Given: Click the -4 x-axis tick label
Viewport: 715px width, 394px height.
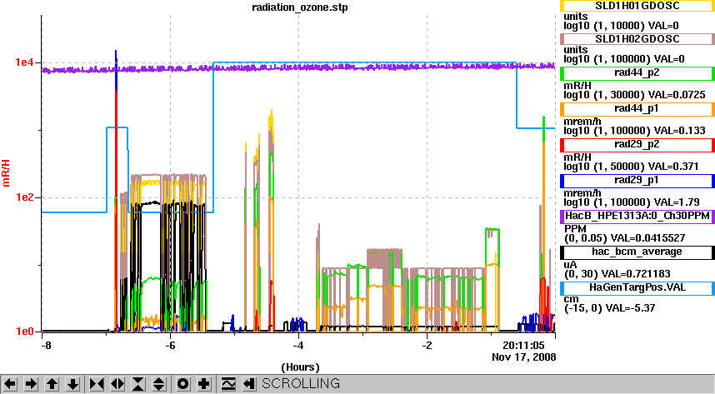Looking at the screenshot, I should [x=297, y=346].
